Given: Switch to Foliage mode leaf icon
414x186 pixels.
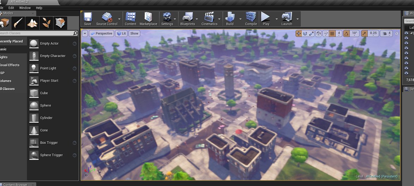Looking at the screenshot, I should pyautogui.click(x=46, y=23).
